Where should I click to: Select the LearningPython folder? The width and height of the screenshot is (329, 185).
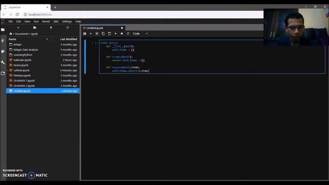(43, 55)
